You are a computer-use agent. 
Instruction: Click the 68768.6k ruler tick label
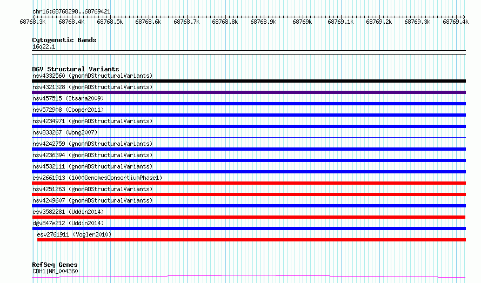coord(148,22)
